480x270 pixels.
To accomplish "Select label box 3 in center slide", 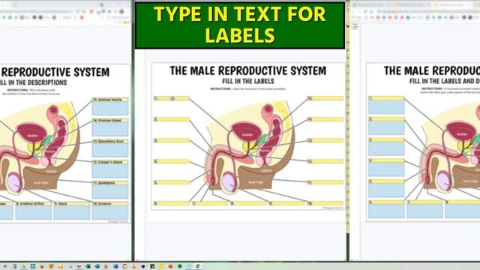I will tap(172, 140).
